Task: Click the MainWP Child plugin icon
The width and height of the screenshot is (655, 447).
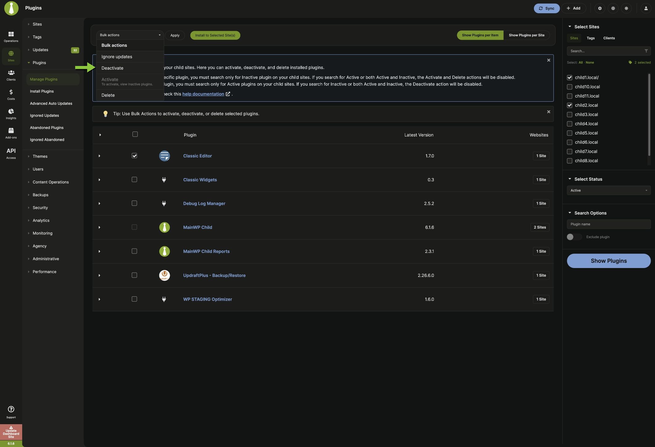Action: pyautogui.click(x=165, y=227)
